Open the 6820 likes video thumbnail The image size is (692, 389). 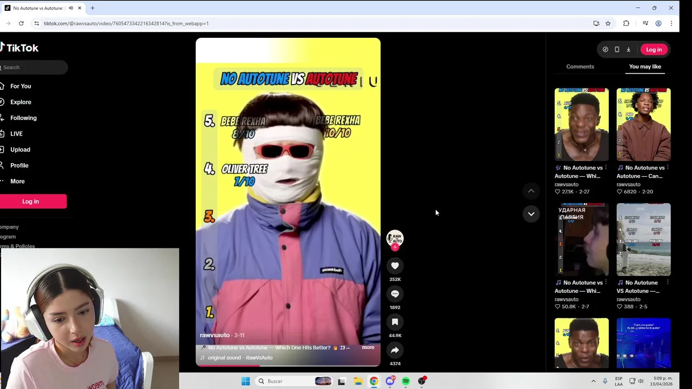(644, 125)
